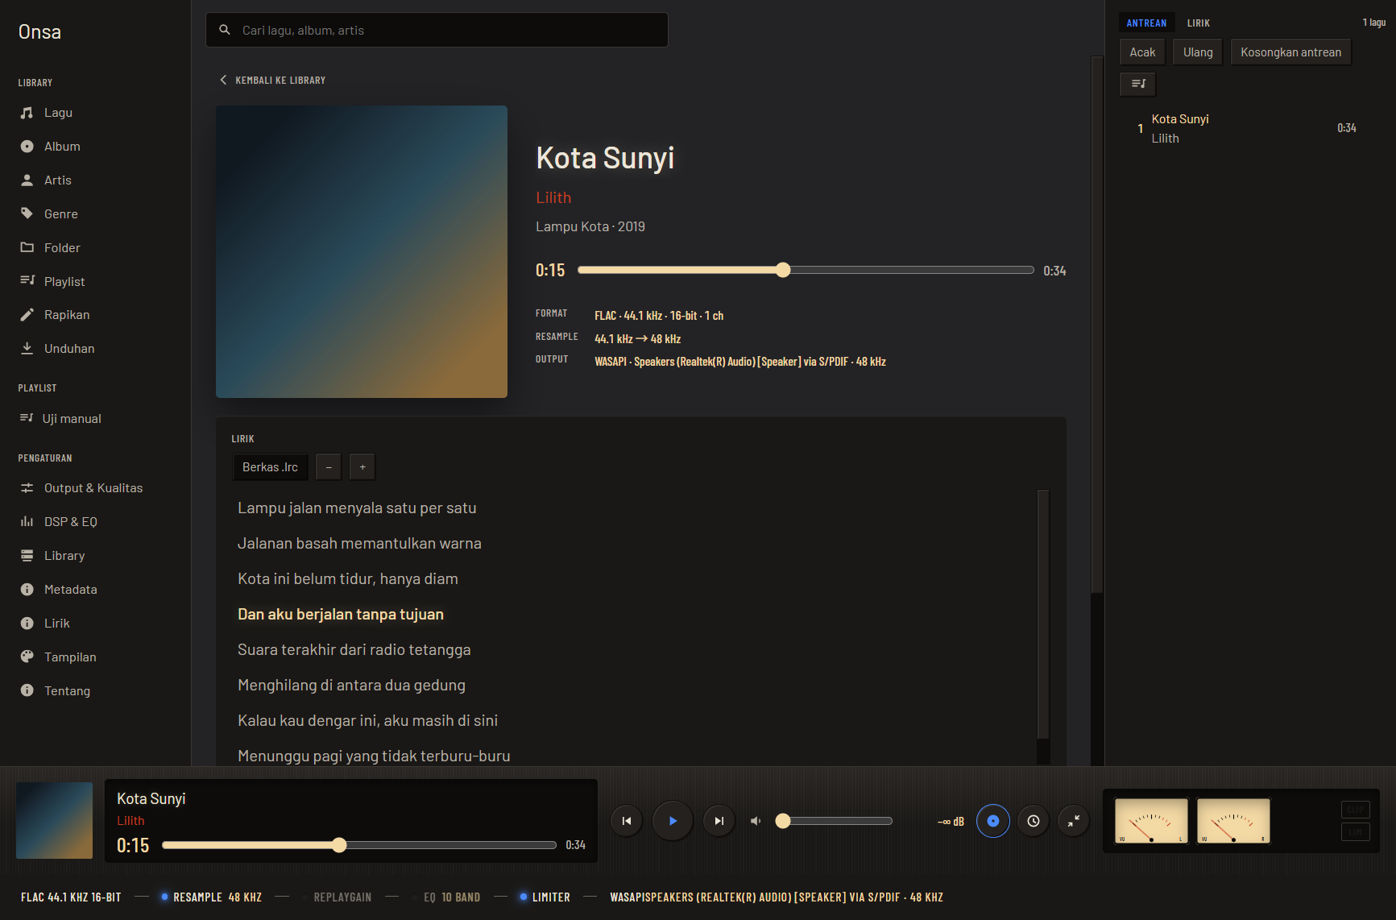Select Kota Sunyi in the queue
1396x920 pixels.
pyautogui.click(x=1245, y=129)
